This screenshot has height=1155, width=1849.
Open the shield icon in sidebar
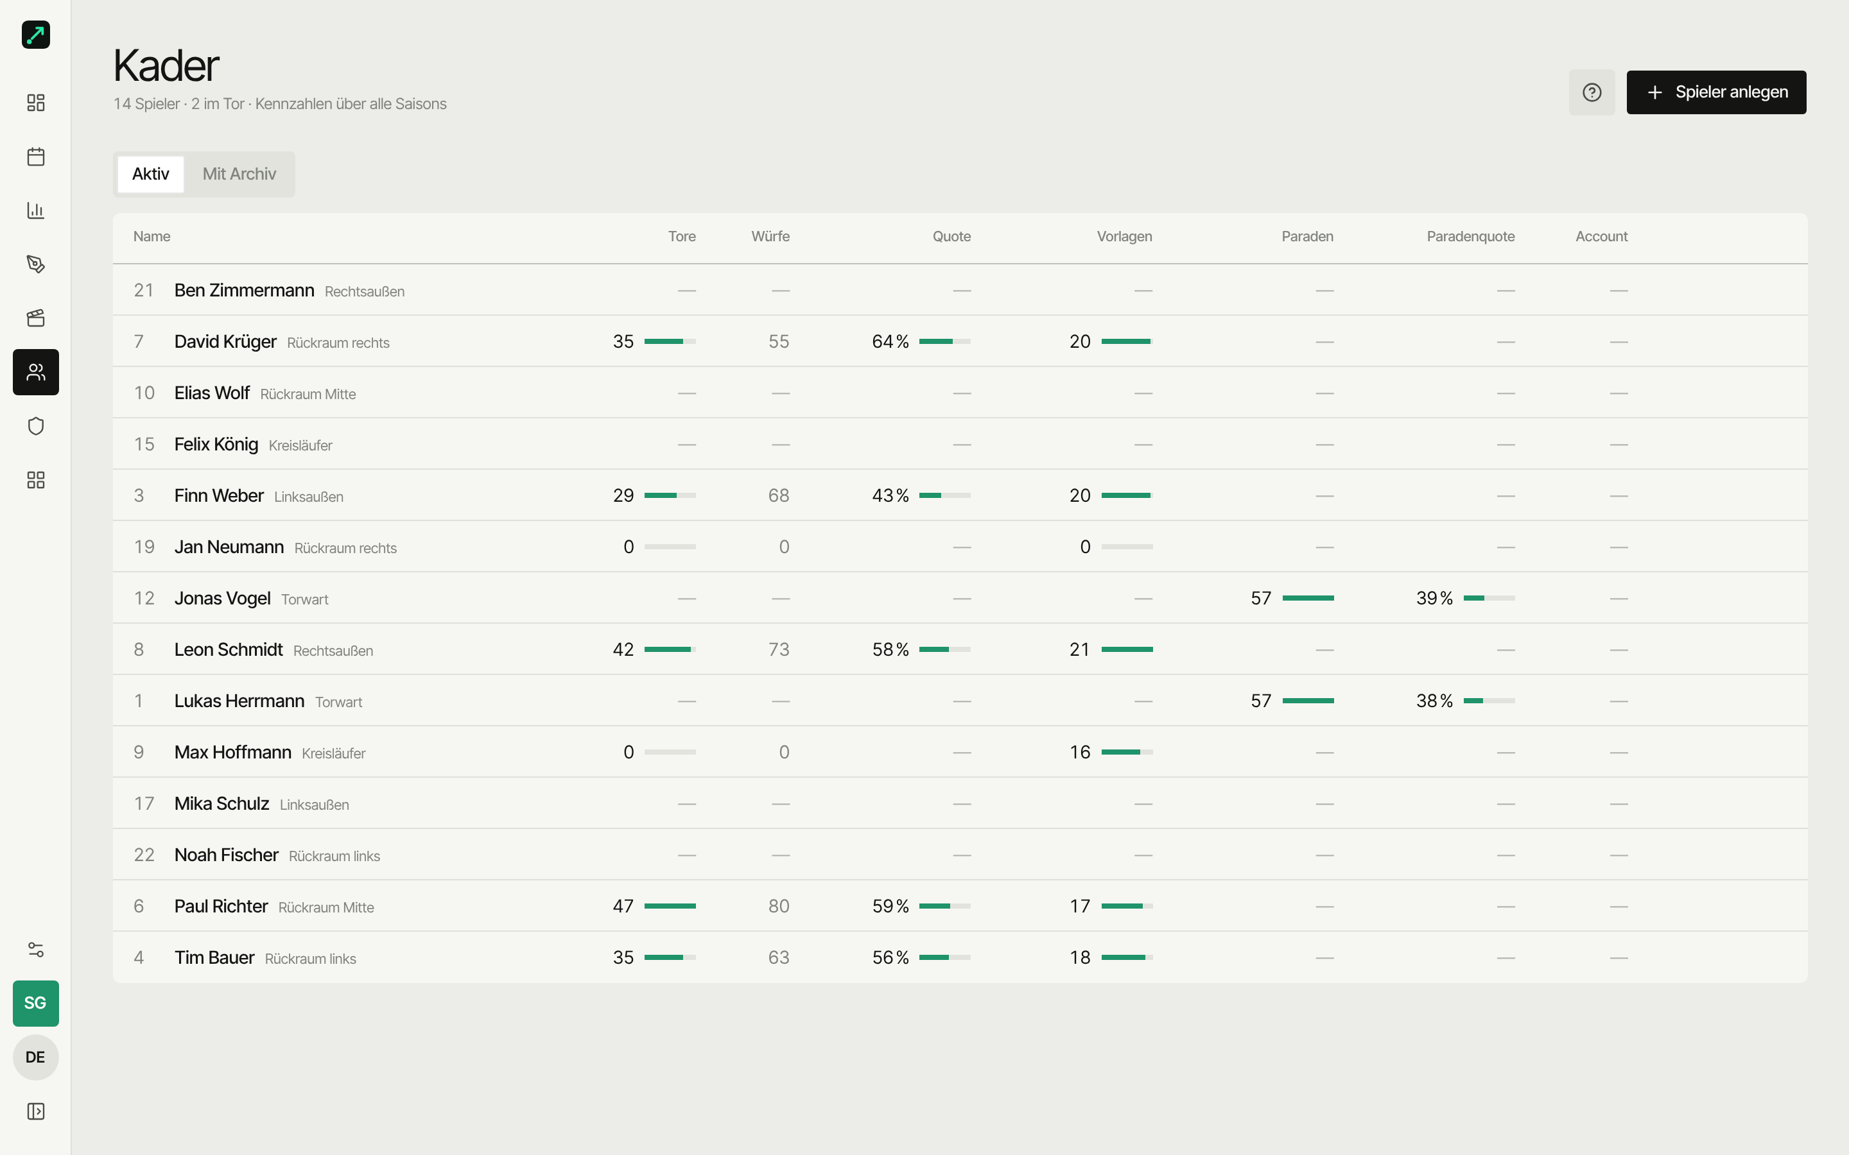(x=35, y=426)
